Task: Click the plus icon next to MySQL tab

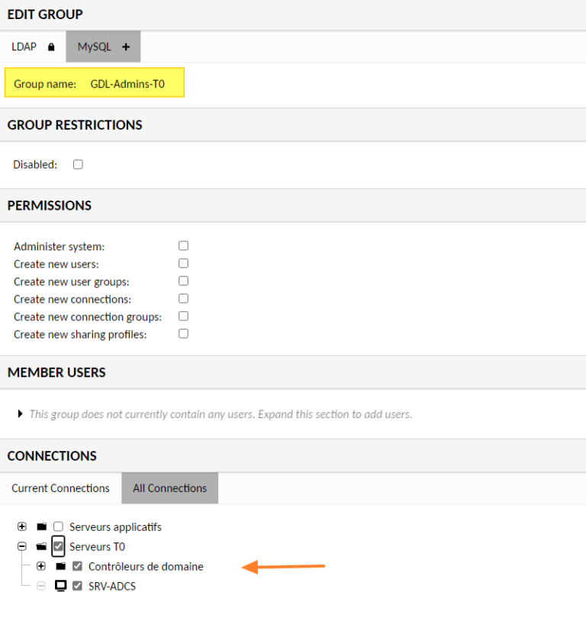Action: (126, 47)
